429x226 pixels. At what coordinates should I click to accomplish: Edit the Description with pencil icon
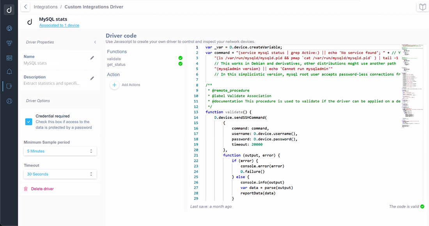pos(92,78)
